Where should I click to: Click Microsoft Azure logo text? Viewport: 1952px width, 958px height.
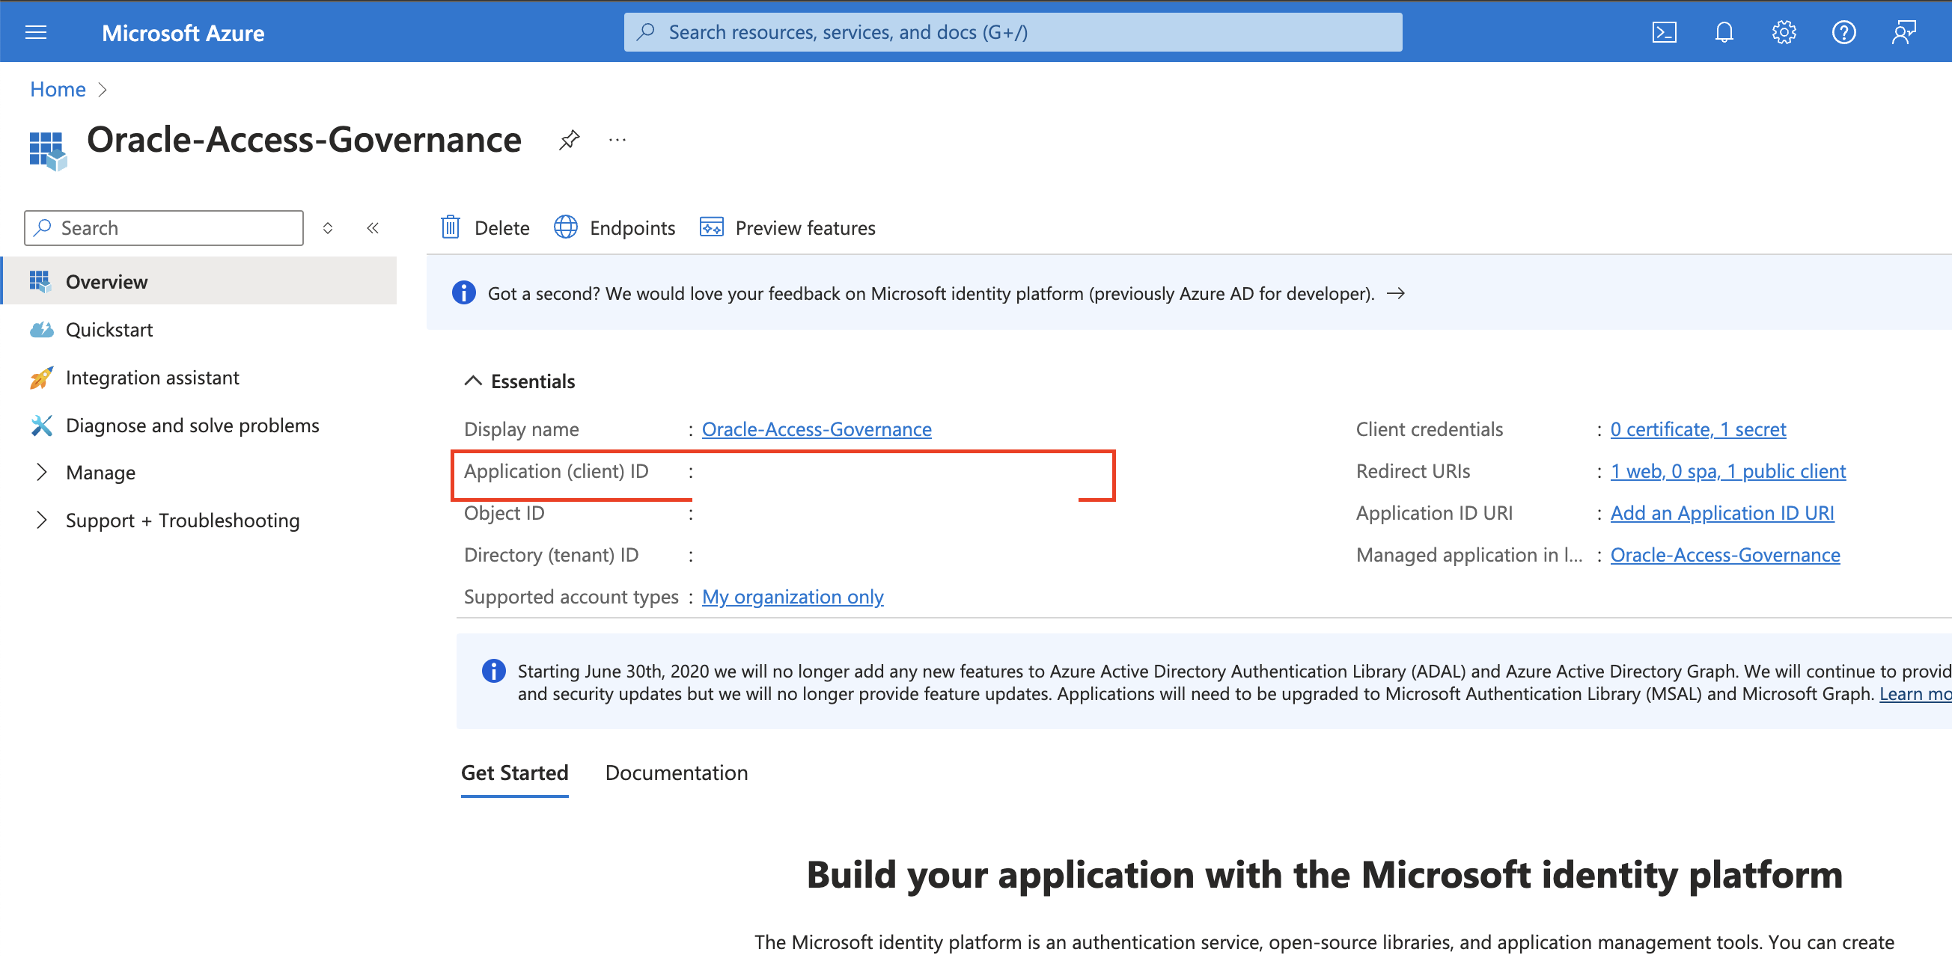(183, 33)
